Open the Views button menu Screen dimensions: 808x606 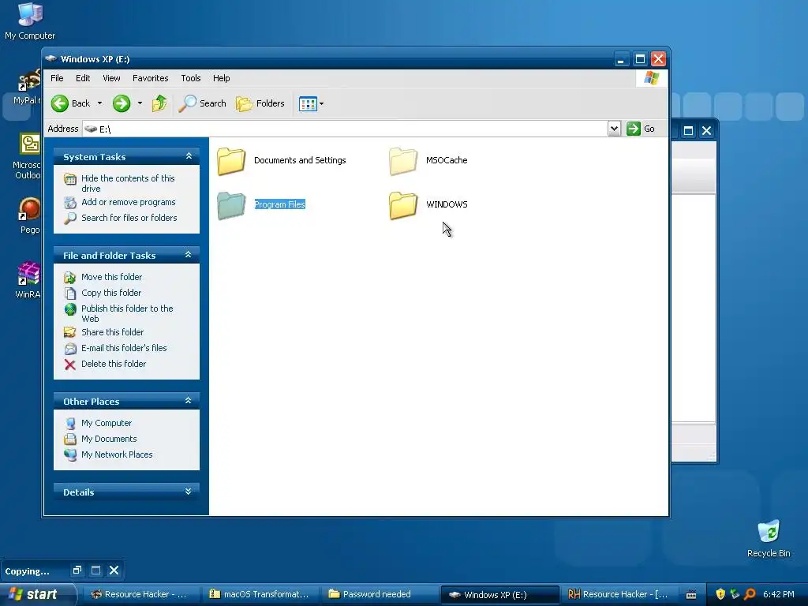(x=311, y=103)
